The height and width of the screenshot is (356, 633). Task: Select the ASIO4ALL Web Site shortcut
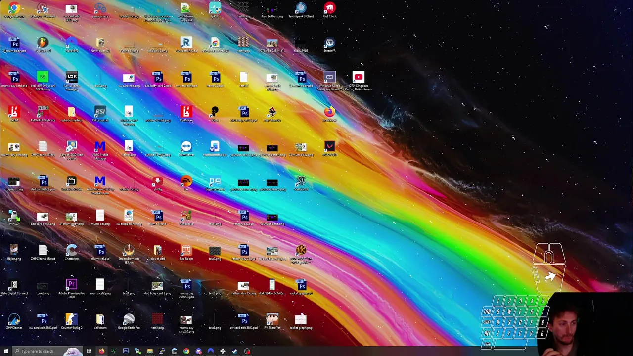(x=43, y=112)
